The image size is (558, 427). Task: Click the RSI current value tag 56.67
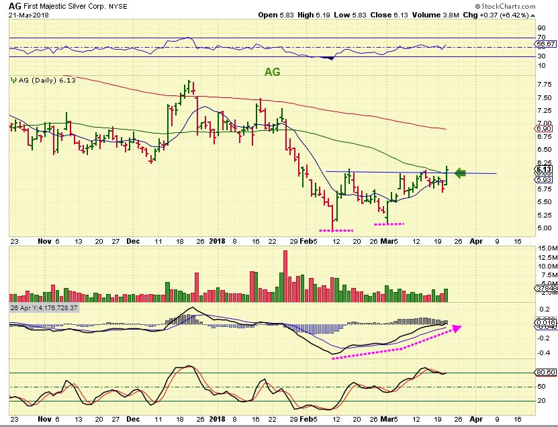pyautogui.click(x=545, y=44)
